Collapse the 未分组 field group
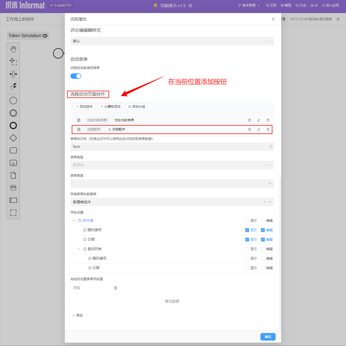The width and height of the screenshot is (346, 346). [x=74, y=221]
